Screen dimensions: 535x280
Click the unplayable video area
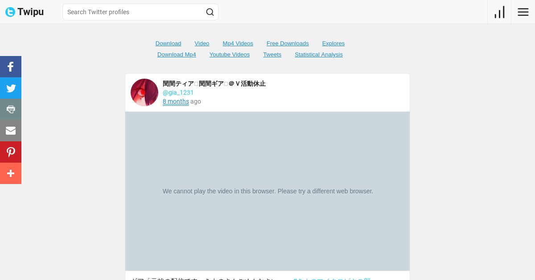point(267,191)
